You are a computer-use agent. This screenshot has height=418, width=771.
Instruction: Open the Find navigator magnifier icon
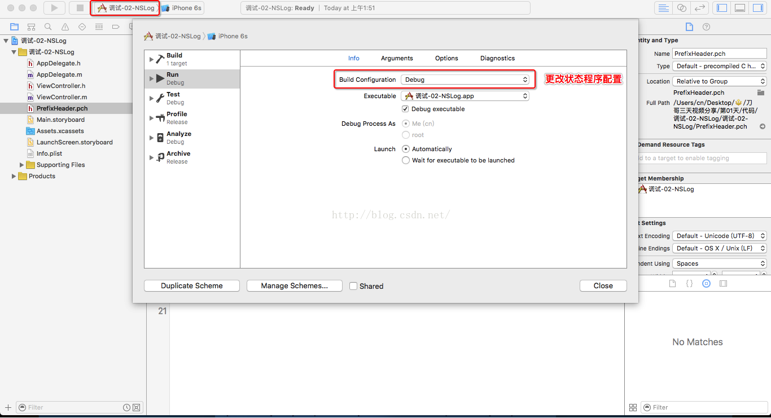(49, 27)
